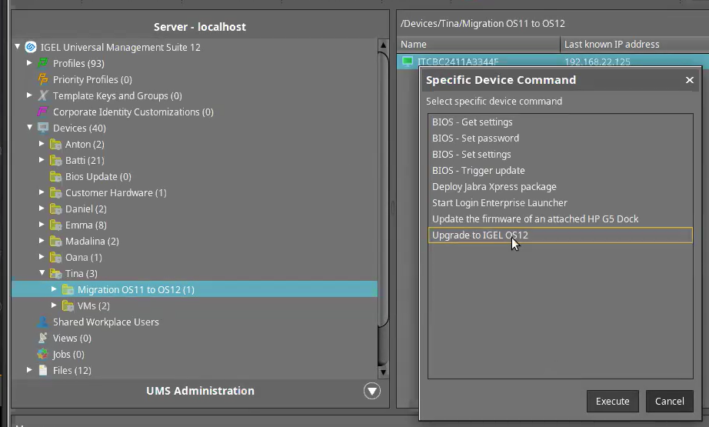Screen dimensions: 709x427
Task: Expand the Profiles (93) node
Action: 29,63
